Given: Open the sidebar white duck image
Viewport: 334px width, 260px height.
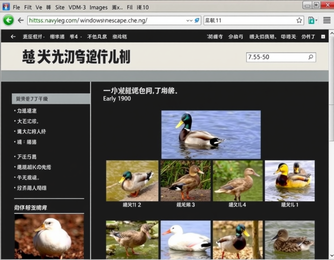Looking at the screenshot, I should (49, 237).
